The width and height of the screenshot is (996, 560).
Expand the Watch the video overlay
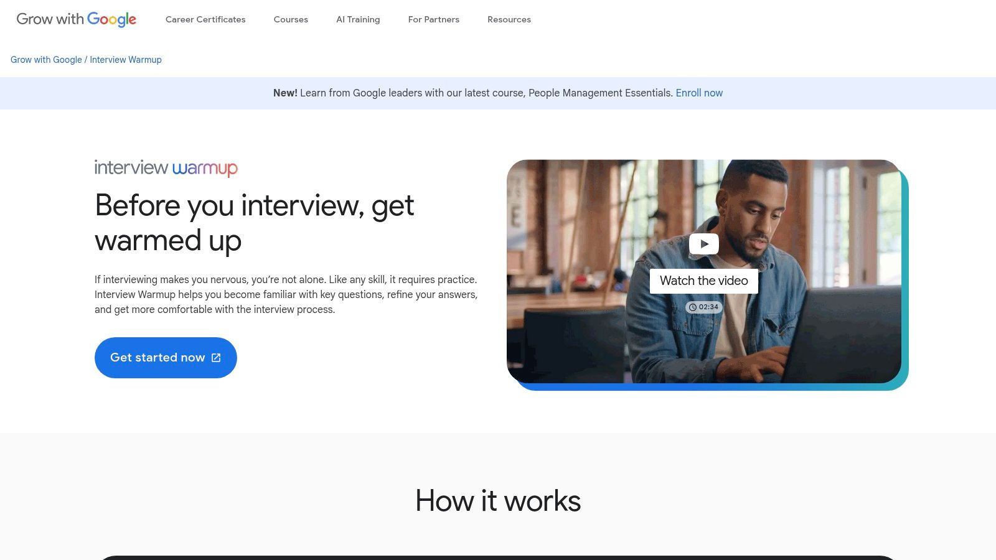point(703,281)
